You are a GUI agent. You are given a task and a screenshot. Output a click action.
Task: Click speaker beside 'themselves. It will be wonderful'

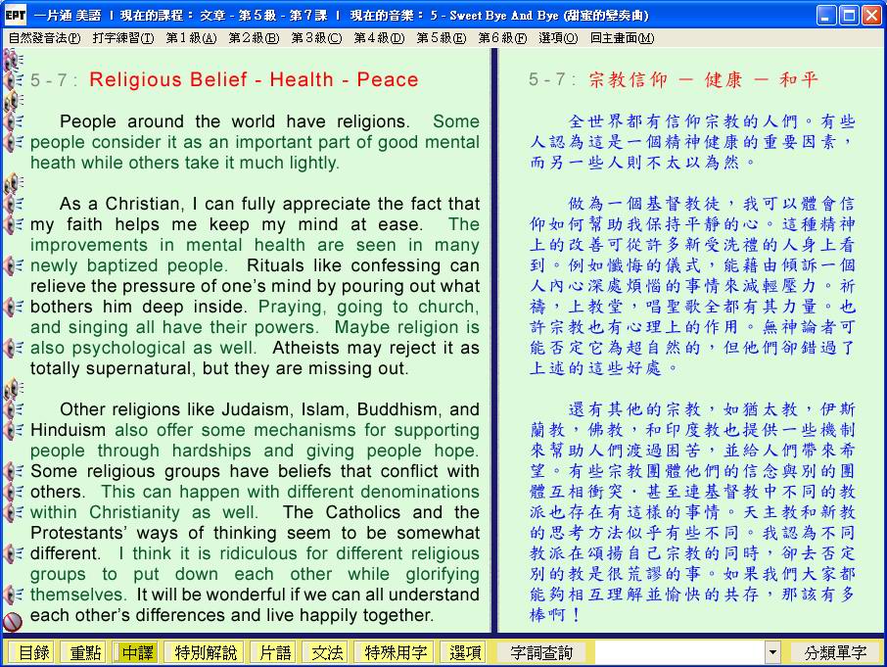(x=13, y=595)
